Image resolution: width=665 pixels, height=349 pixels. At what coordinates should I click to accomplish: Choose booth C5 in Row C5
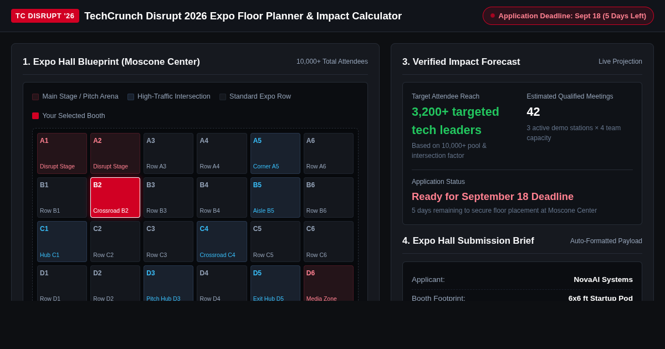pyautogui.click(x=275, y=242)
